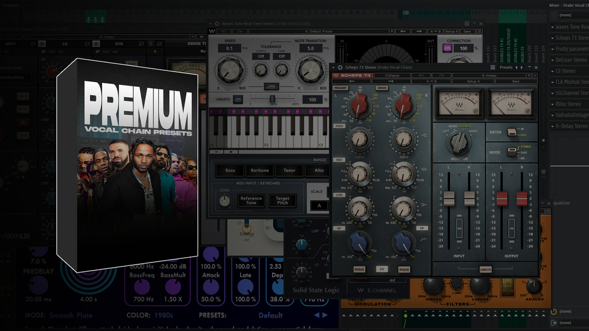This screenshot has height=331, width=589.
Task: Click Collapse button in Scheps 73
Action: coord(392,76)
